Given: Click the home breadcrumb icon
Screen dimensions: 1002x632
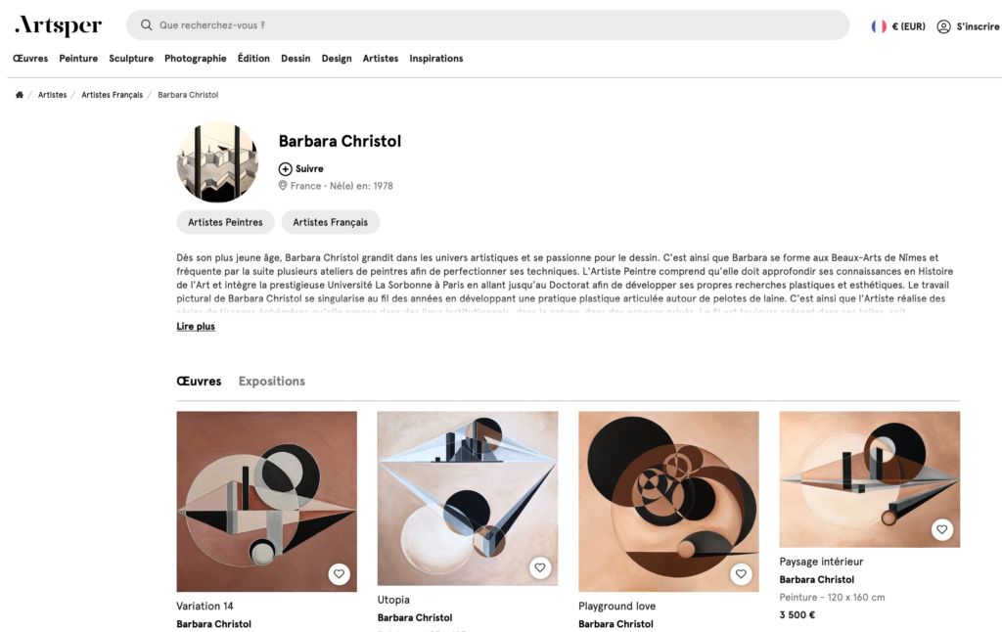Looking at the screenshot, I should point(20,95).
